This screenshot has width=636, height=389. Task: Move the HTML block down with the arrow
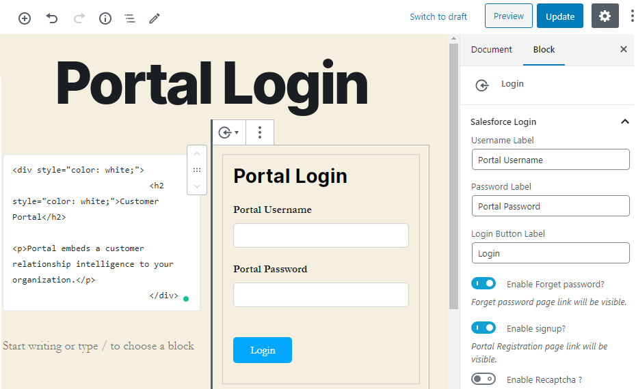point(197,186)
